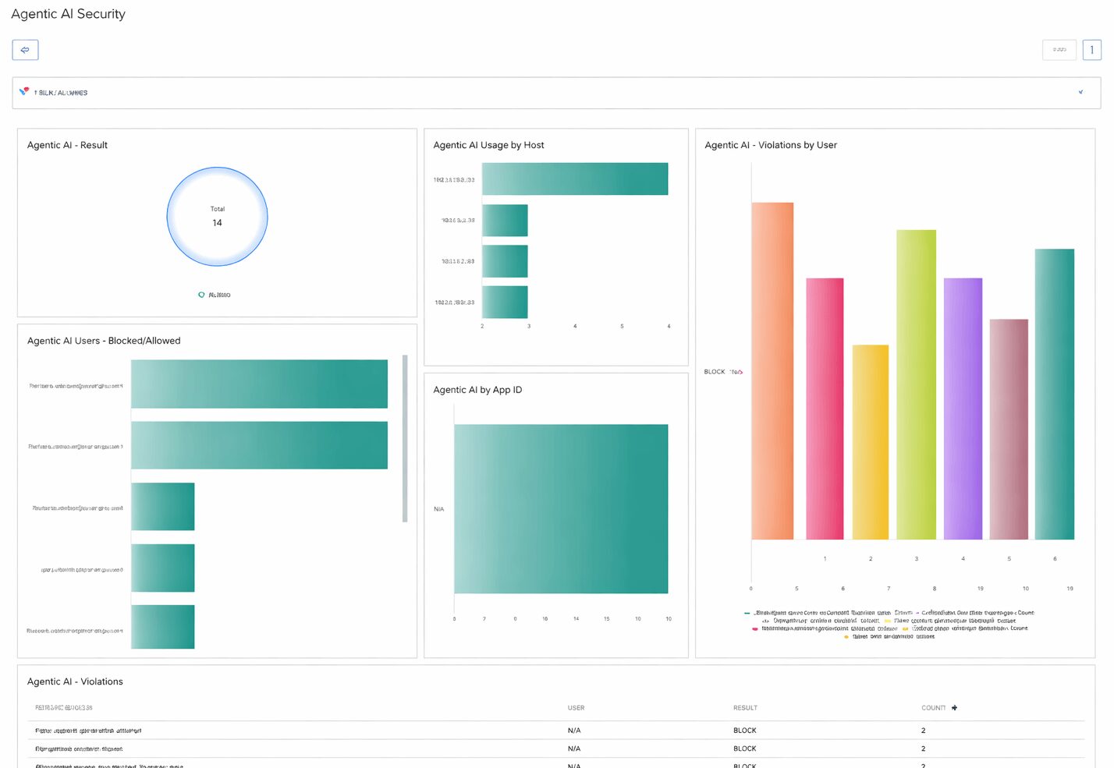This screenshot has width=1114, height=768.
Task: Click the scrollbar in the Blocked/Allowed chart
Action: (405, 437)
